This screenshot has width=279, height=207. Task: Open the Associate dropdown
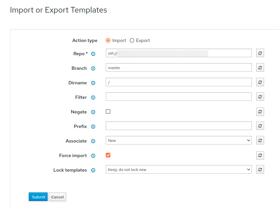coord(179,141)
